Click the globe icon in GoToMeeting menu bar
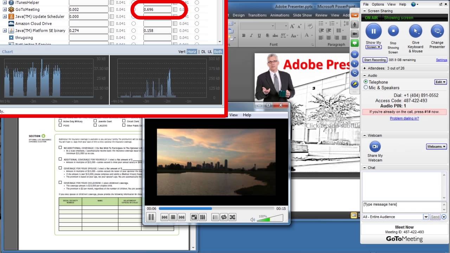The image size is (450, 253). point(413,4)
